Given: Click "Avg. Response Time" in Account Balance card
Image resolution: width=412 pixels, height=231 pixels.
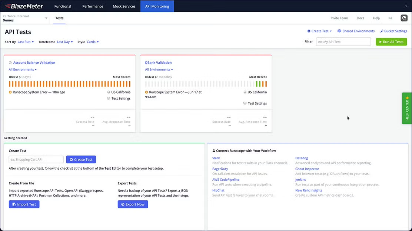Looking at the screenshot, I should click(x=116, y=122).
